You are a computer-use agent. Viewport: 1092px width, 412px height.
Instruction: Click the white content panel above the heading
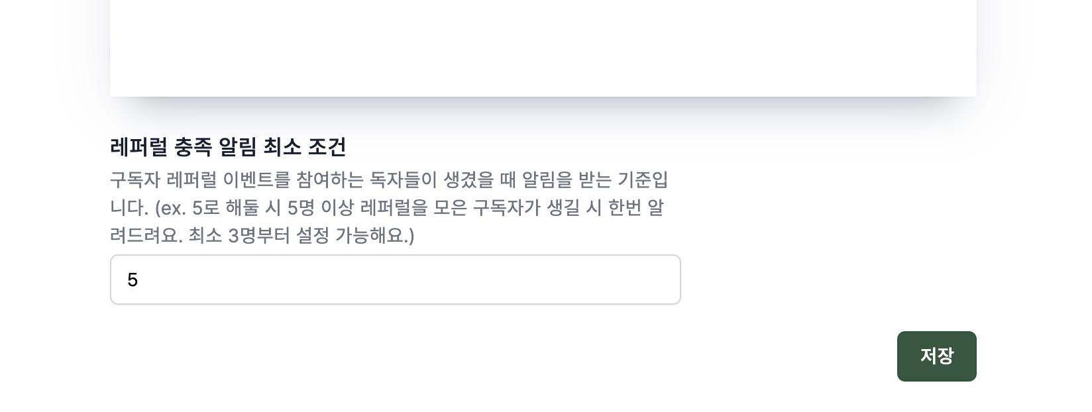(543, 46)
